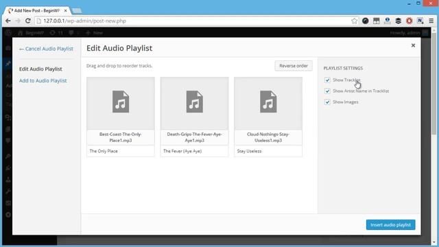Click the Reverse order button
Screen dimensions: 439x247
point(294,66)
